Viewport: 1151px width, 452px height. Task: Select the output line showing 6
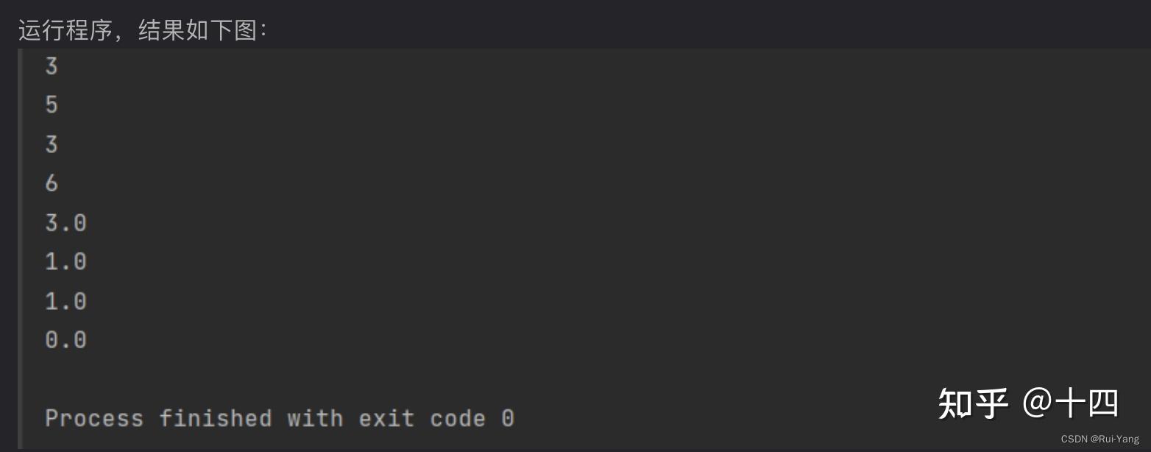point(51,183)
